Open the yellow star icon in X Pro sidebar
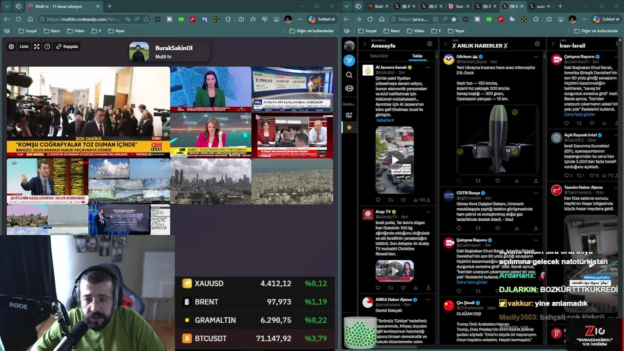The image size is (624, 351). [349, 127]
